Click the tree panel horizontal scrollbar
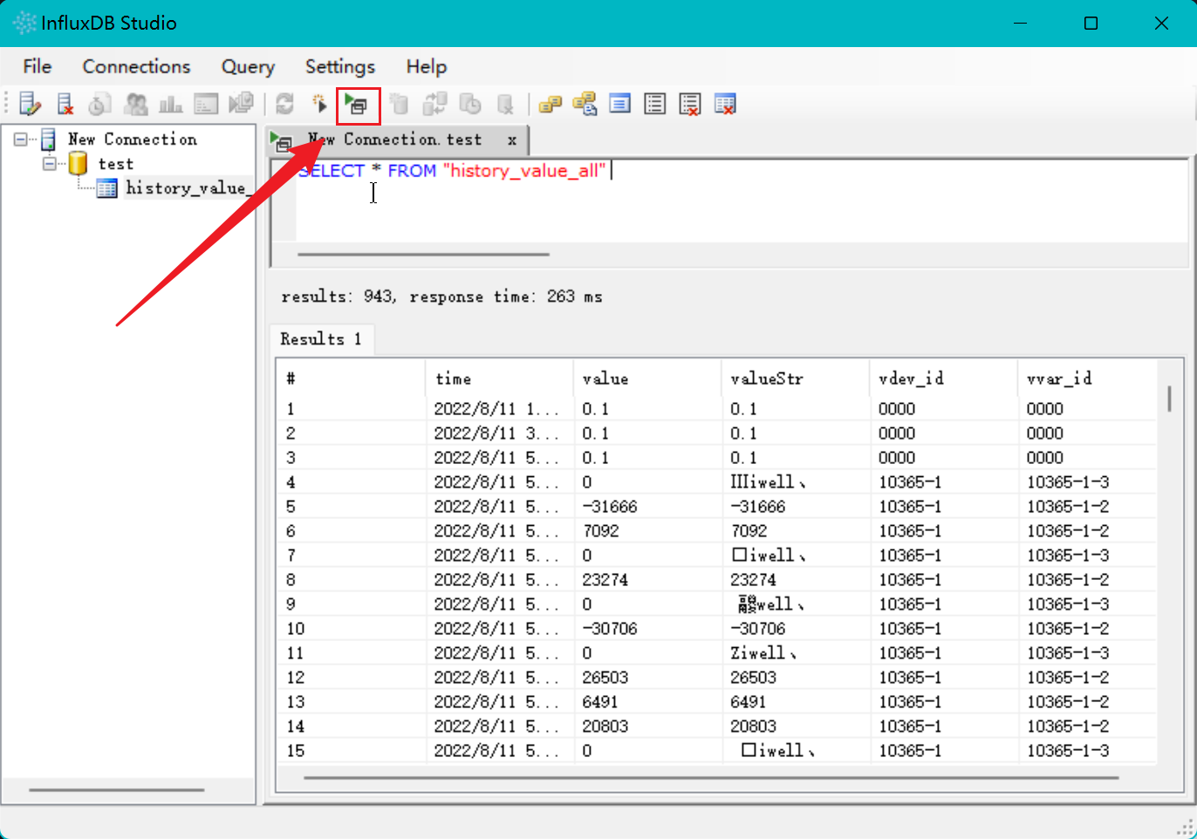This screenshot has width=1197, height=839. click(x=117, y=790)
